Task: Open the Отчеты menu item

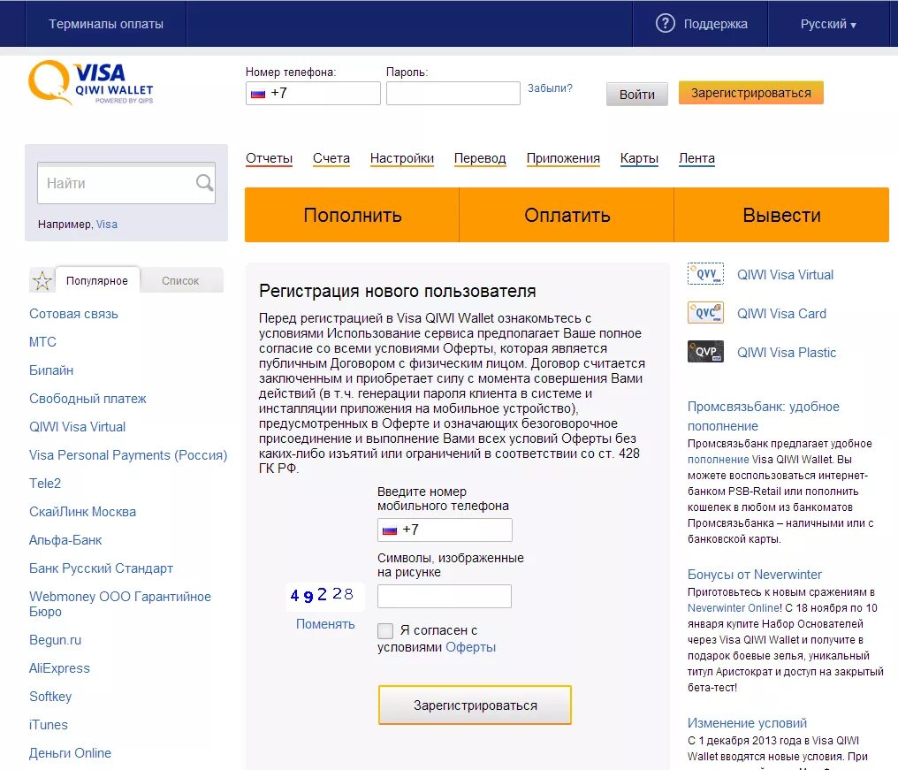Action: tap(270, 158)
